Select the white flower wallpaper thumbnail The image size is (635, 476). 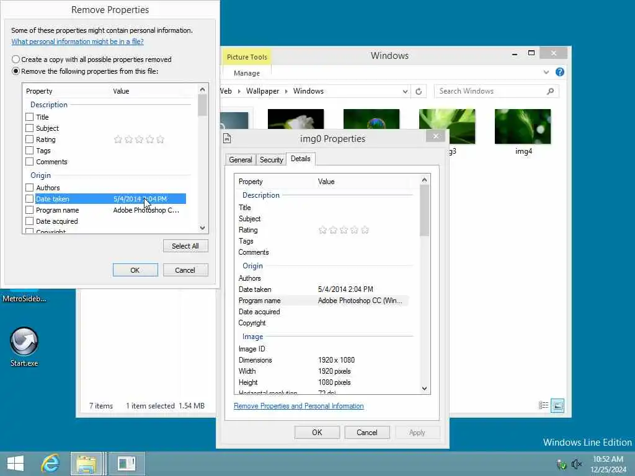tap(296, 119)
